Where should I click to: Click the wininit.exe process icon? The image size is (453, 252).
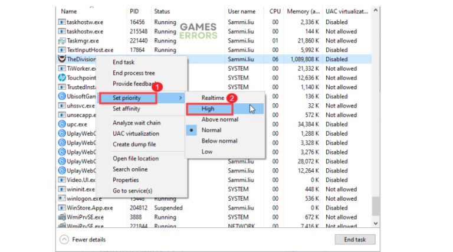click(62, 189)
